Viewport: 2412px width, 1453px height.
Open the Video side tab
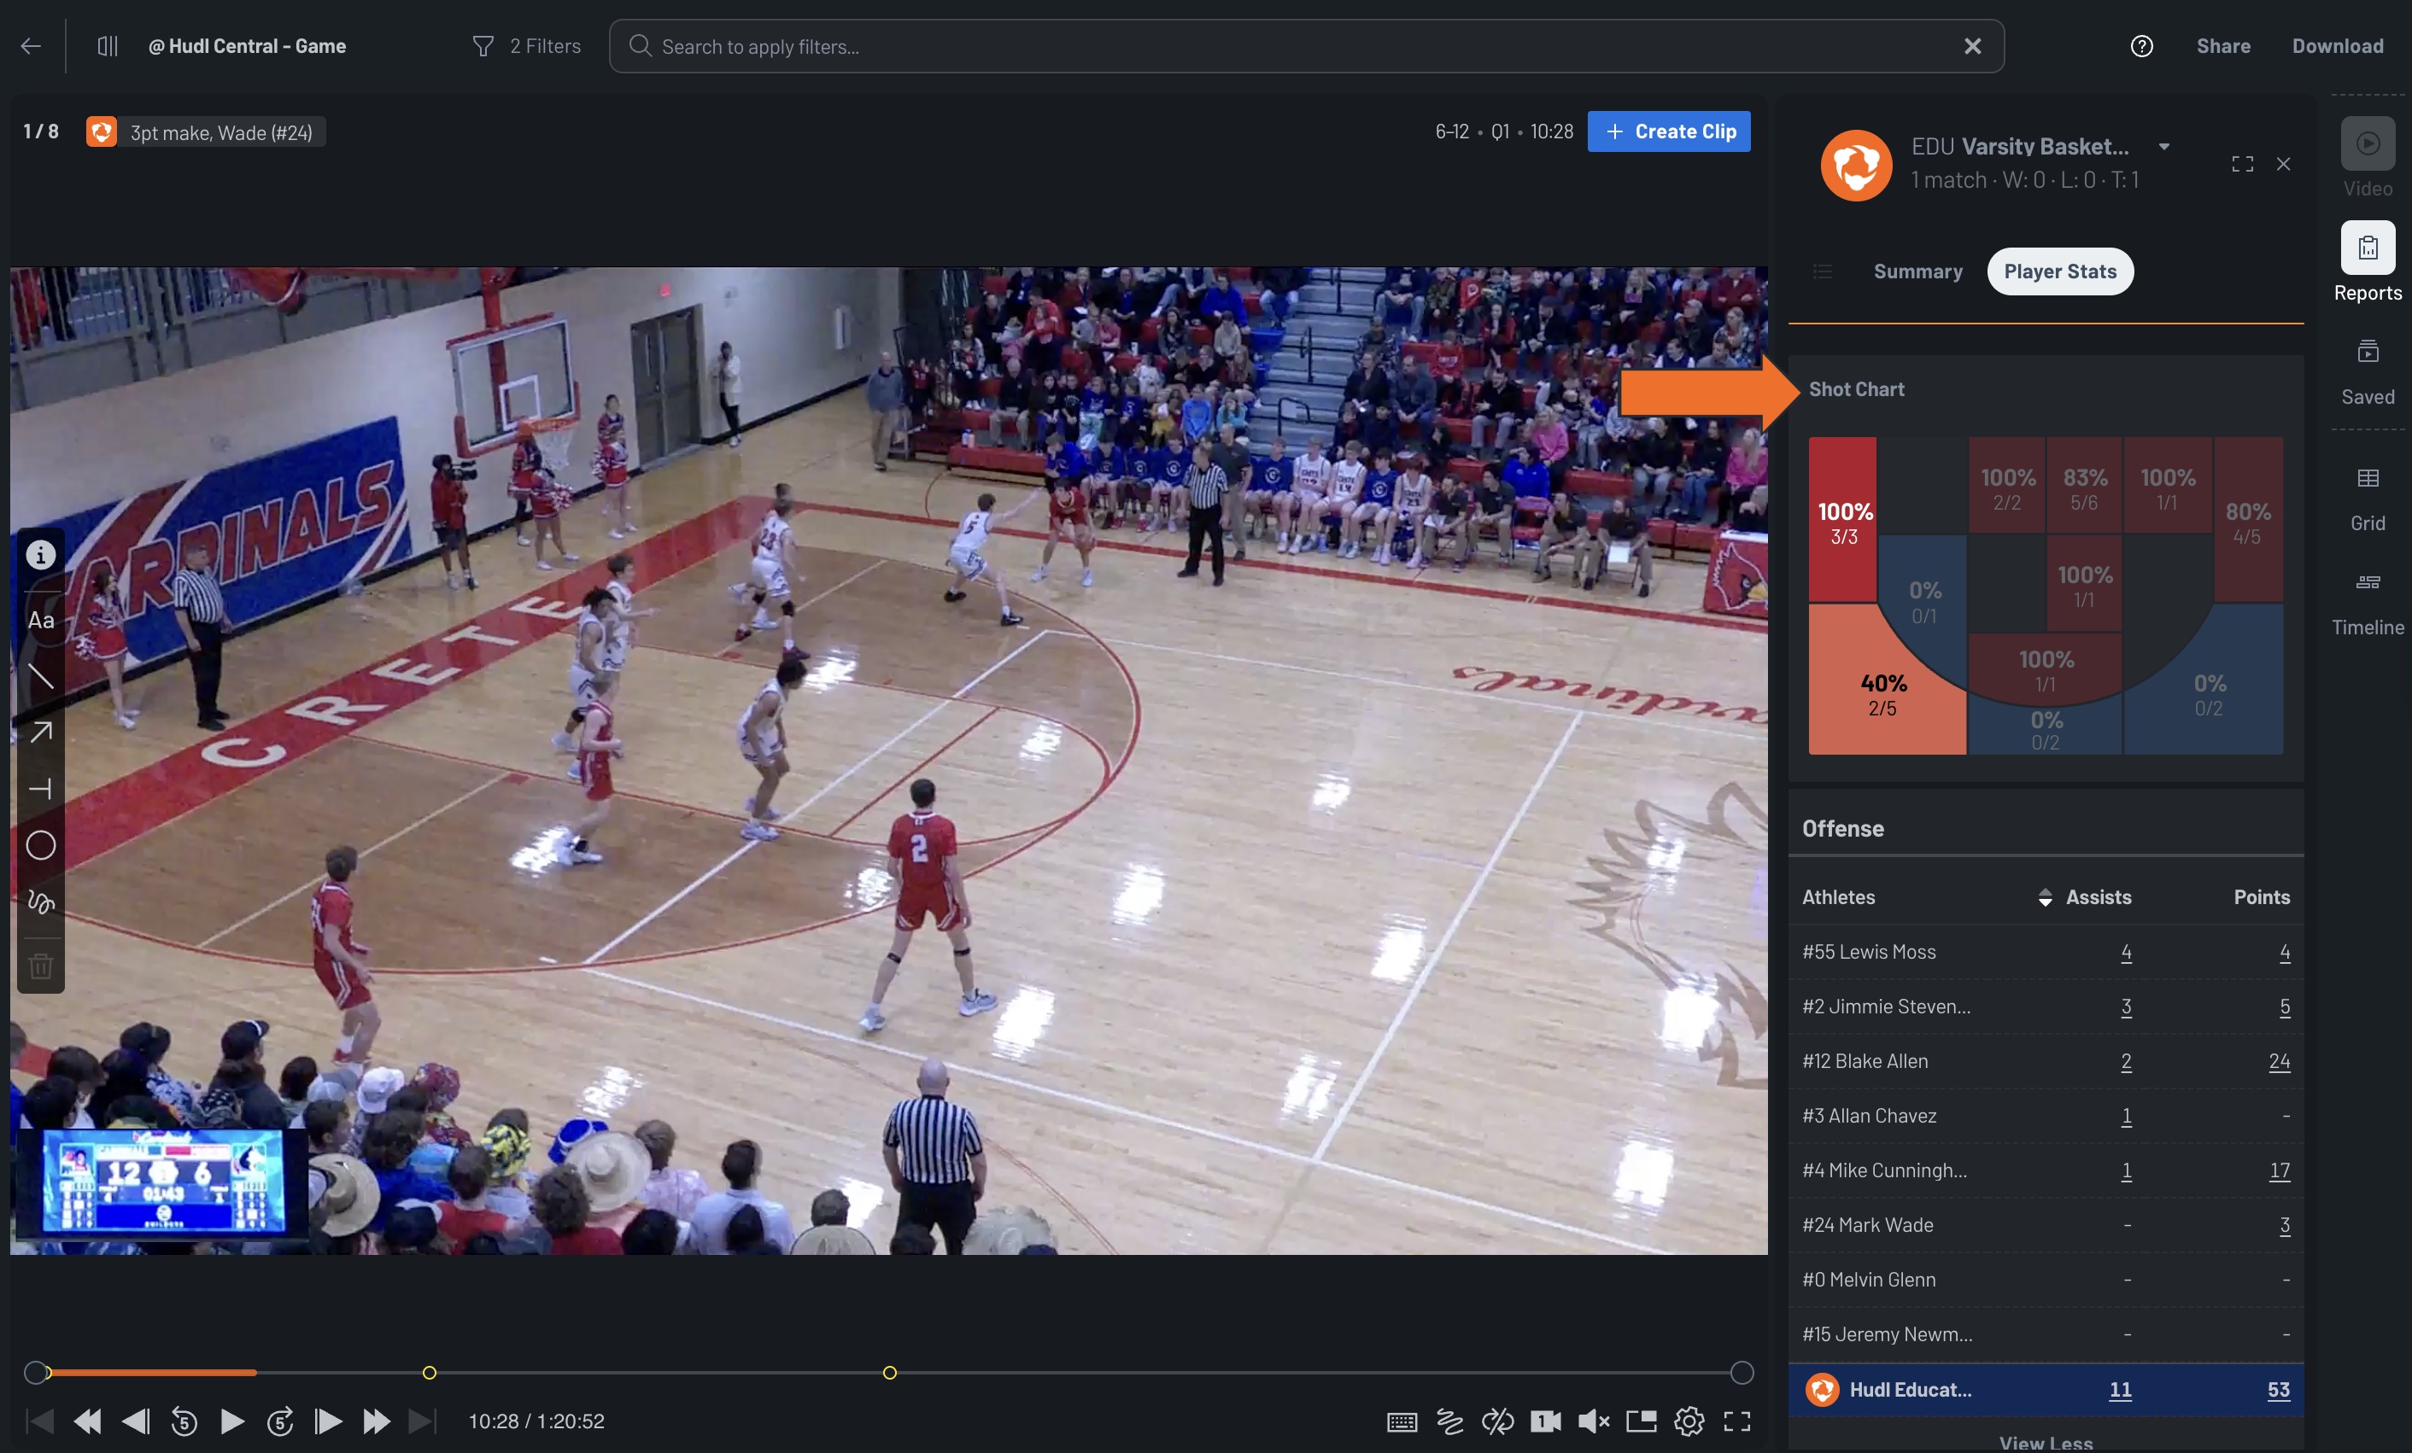(2368, 158)
